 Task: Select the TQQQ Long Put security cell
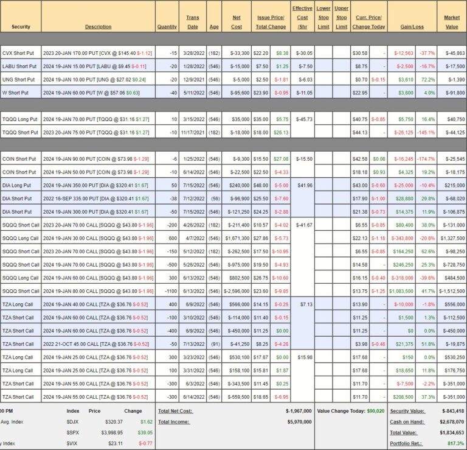pyautogui.click(x=21, y=119)
